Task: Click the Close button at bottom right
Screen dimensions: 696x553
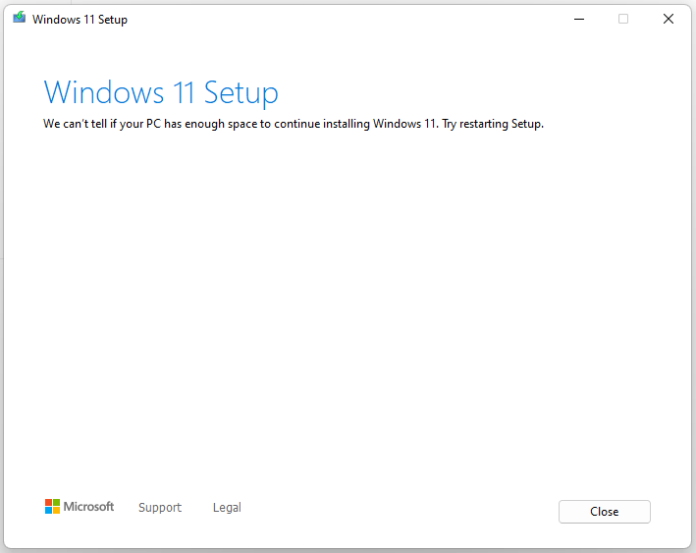Action: click(604, 512)
